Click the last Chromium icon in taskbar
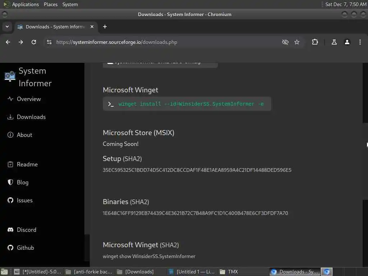Image resolution: width=368 pixels, height=276 pixels. pos(327,272)
